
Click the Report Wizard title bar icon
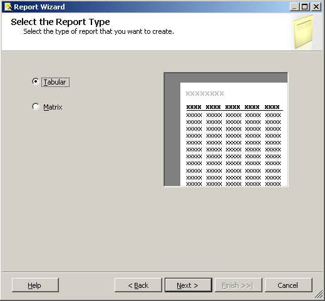8,7
